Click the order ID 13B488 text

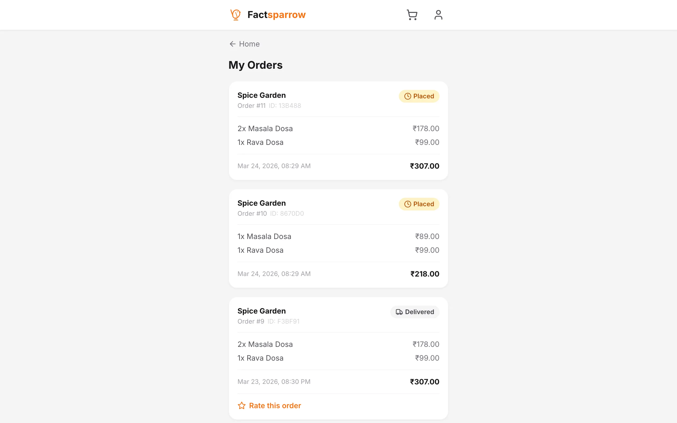285,106
